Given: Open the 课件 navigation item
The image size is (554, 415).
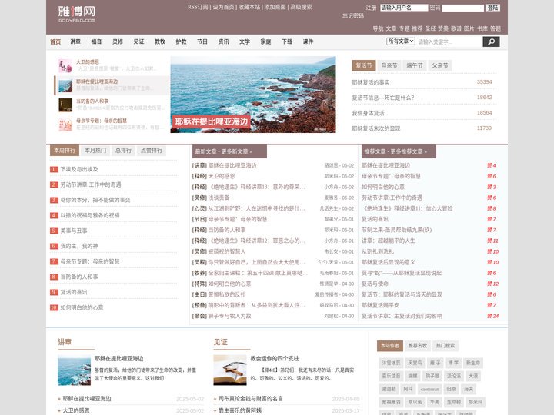Looking at the screenshot, I should tap(308, 41).
